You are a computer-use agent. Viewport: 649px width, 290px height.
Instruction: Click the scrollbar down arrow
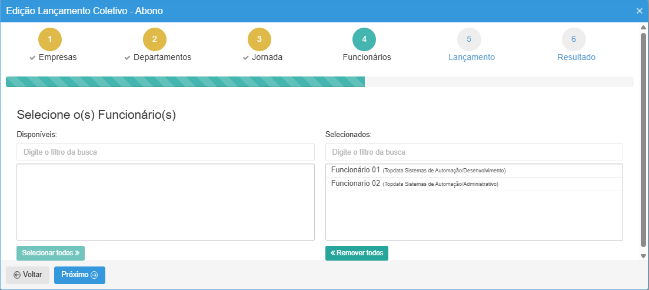[x=643, y=256]
